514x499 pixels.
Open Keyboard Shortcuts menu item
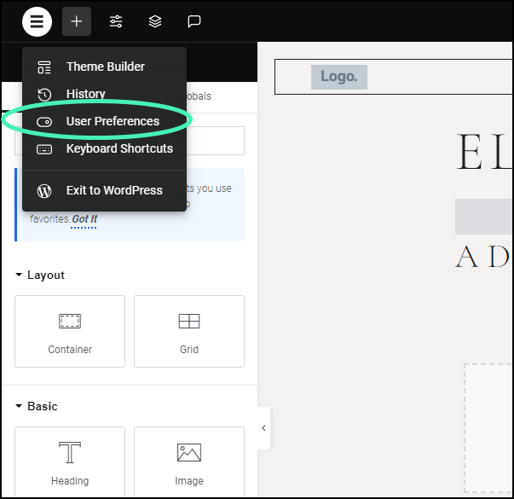(x=104, y=149)
